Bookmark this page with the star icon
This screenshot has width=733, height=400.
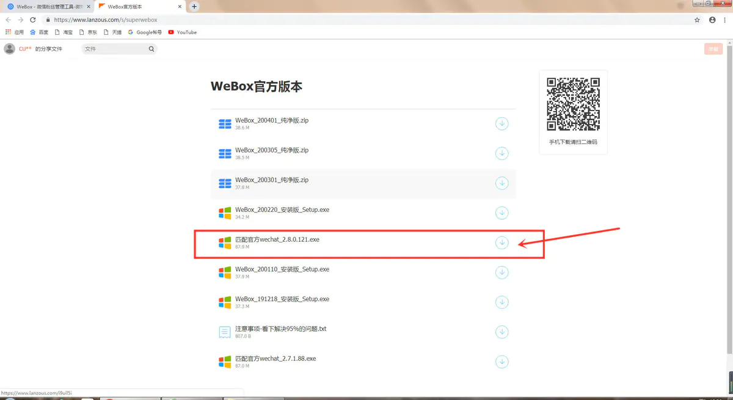[x=697, y=20]
